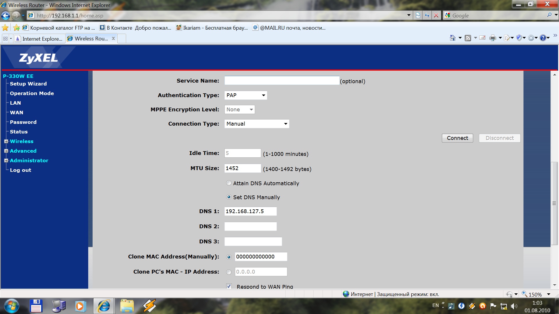
Task: Click the Favorites star icon
Action: click(5, 28)
